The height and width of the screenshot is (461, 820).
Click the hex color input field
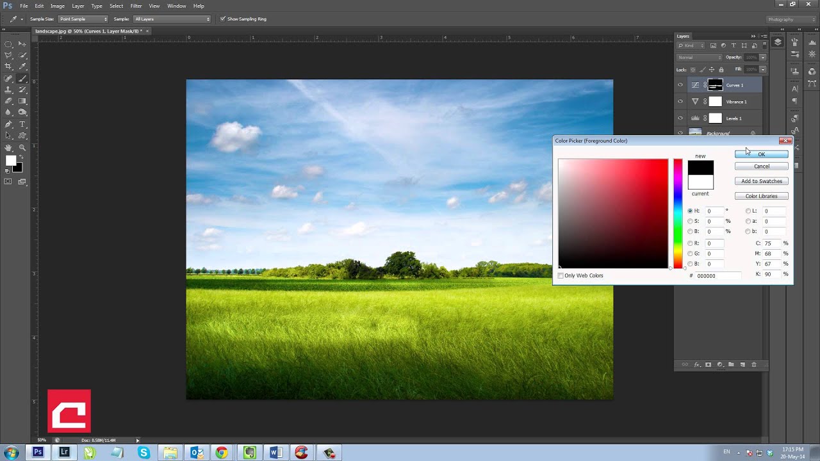pyautogui.click(x=717, y=276)
